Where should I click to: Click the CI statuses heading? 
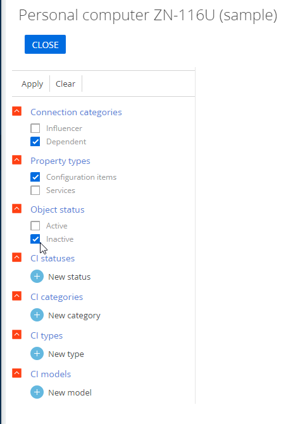53,258
